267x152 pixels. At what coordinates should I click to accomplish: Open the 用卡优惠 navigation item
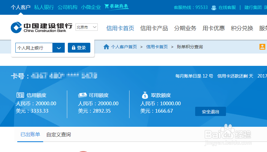214,28
